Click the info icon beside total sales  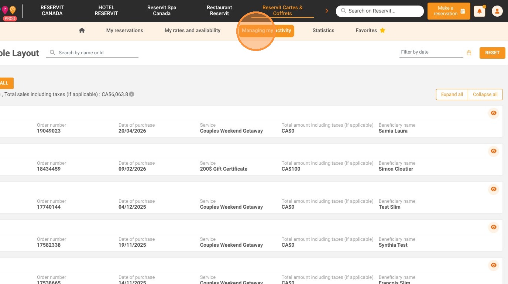click(131, 94)
